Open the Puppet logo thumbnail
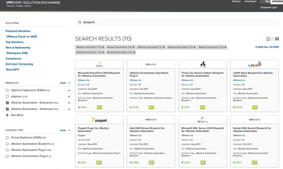Screen dimensions: 283x169 click(x=99, y=120)
